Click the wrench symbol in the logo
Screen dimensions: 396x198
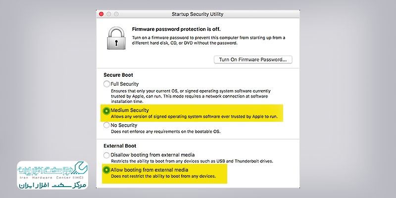click(80, 169)
